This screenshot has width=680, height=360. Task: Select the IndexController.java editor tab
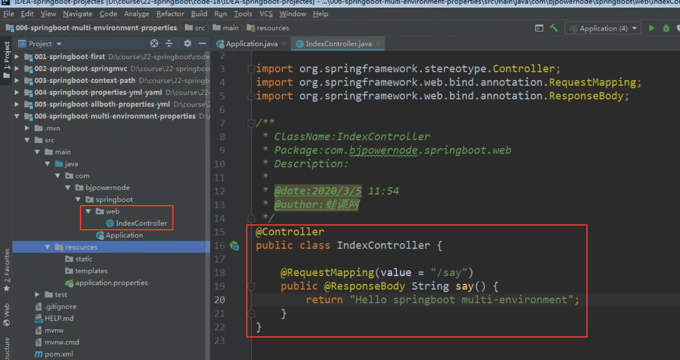click(x=339, y=44)
